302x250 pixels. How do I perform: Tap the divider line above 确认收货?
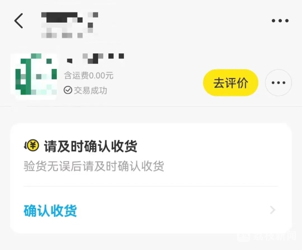pyautogui.click(x=151, y=186)
